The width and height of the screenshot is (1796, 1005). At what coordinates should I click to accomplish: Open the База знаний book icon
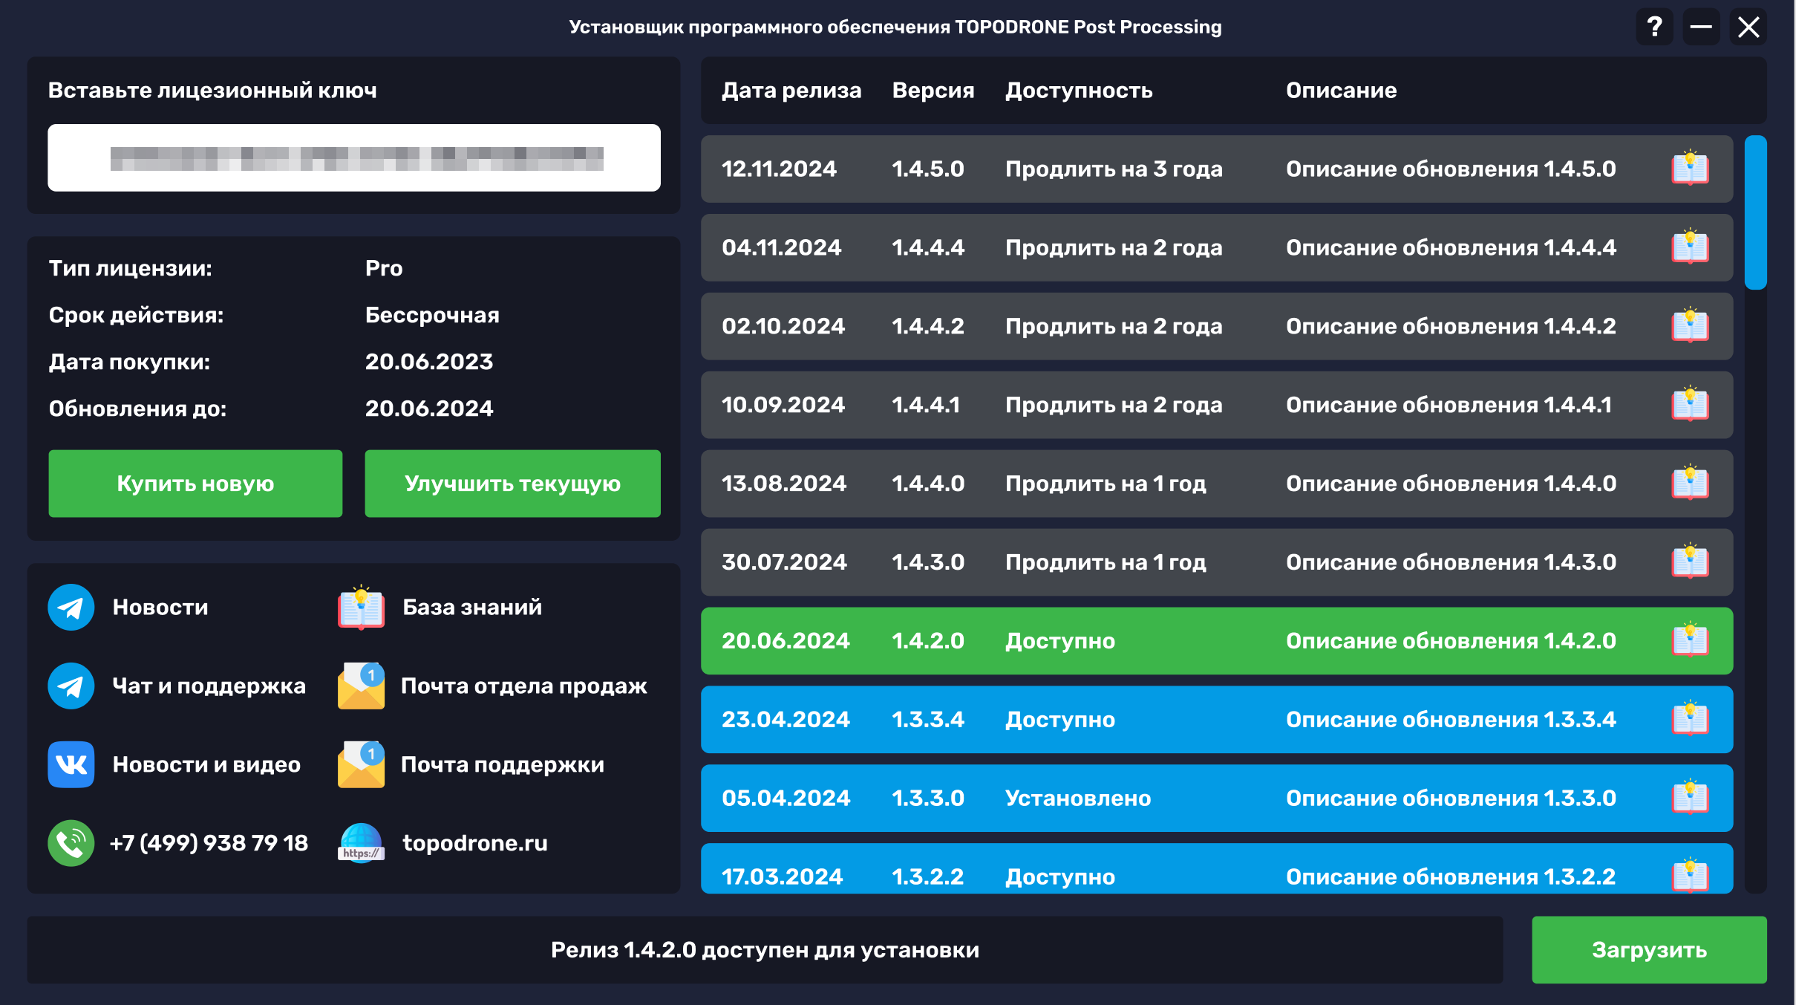tap(361, 607)
